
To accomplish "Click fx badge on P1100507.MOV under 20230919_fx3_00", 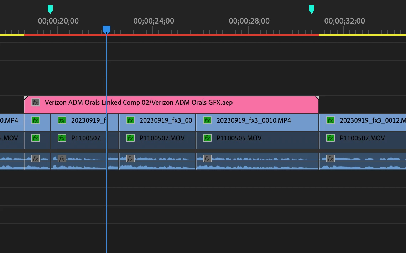I will point(130,138).
